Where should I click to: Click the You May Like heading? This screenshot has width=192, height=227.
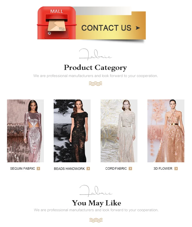pos(96,203)
